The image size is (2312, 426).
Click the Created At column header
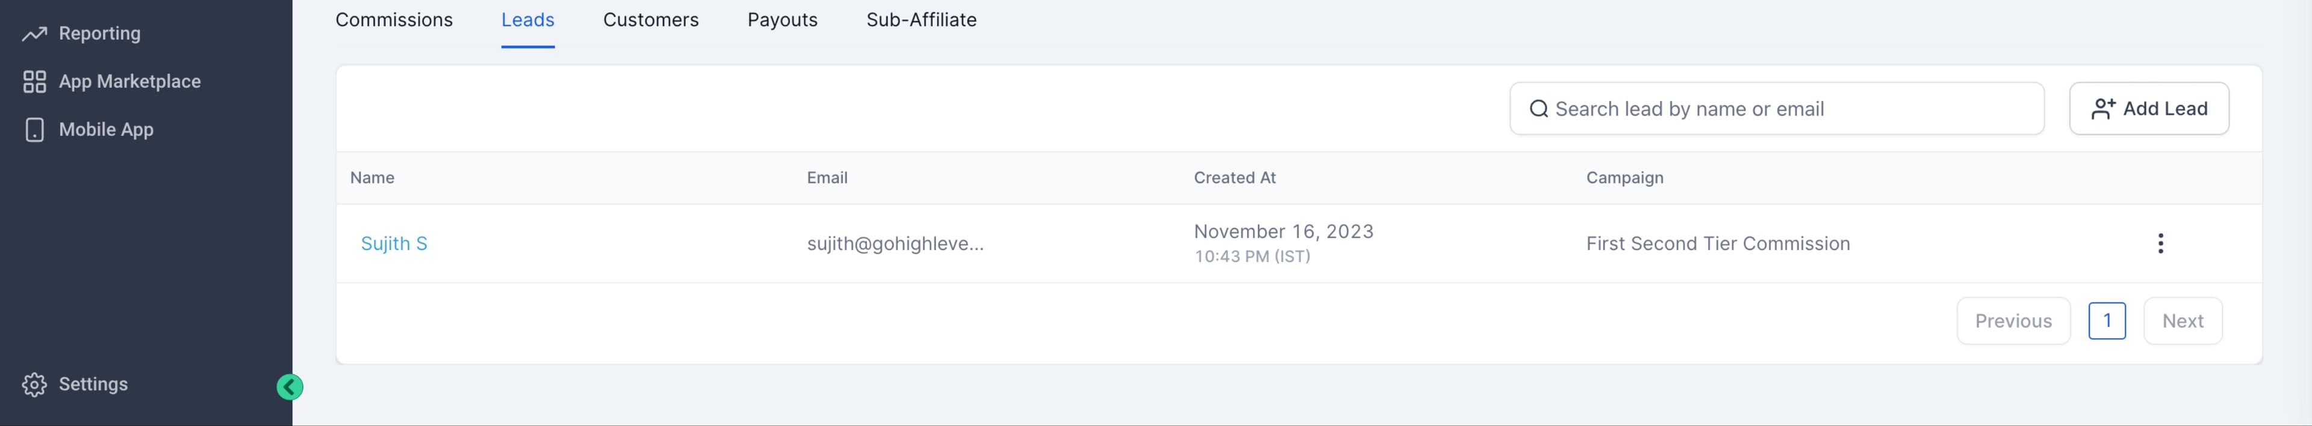(x=1234, y=178)
